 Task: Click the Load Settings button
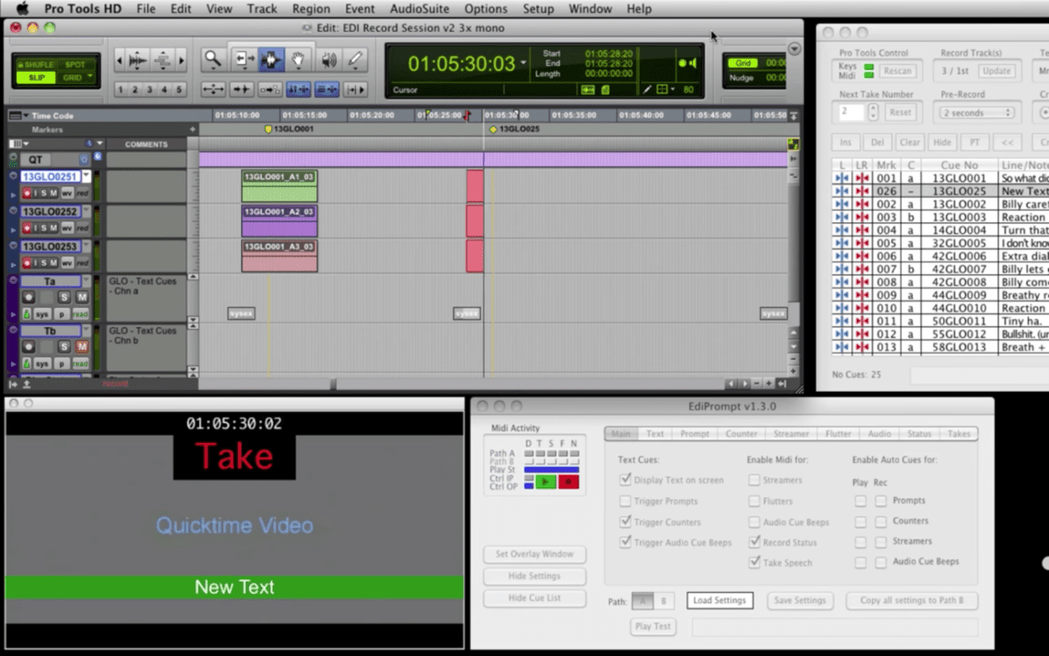click(719, 600)
